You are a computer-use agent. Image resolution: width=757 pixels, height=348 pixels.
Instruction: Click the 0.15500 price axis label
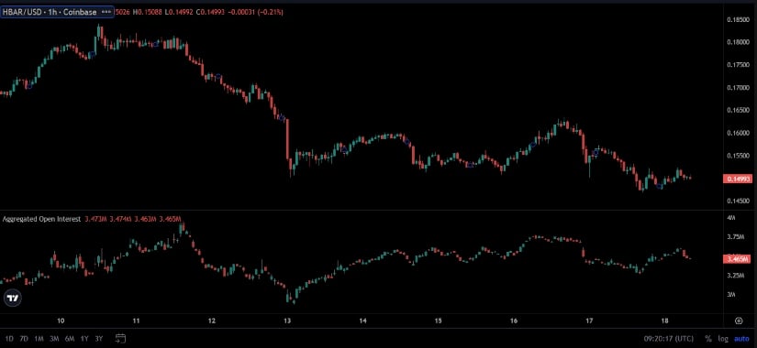click(738, 156)
